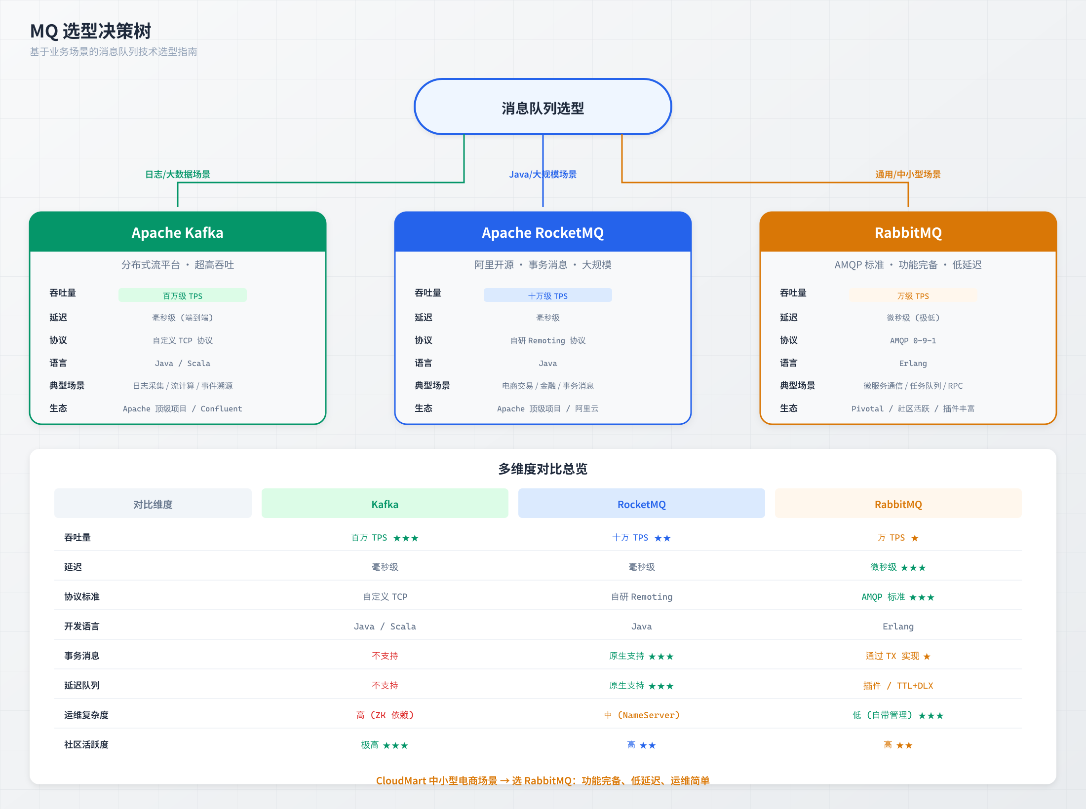Click the "中（NameServer）" cell
Screen dimensions: 1086x809
pyautogui.click(x=642, y=715)
